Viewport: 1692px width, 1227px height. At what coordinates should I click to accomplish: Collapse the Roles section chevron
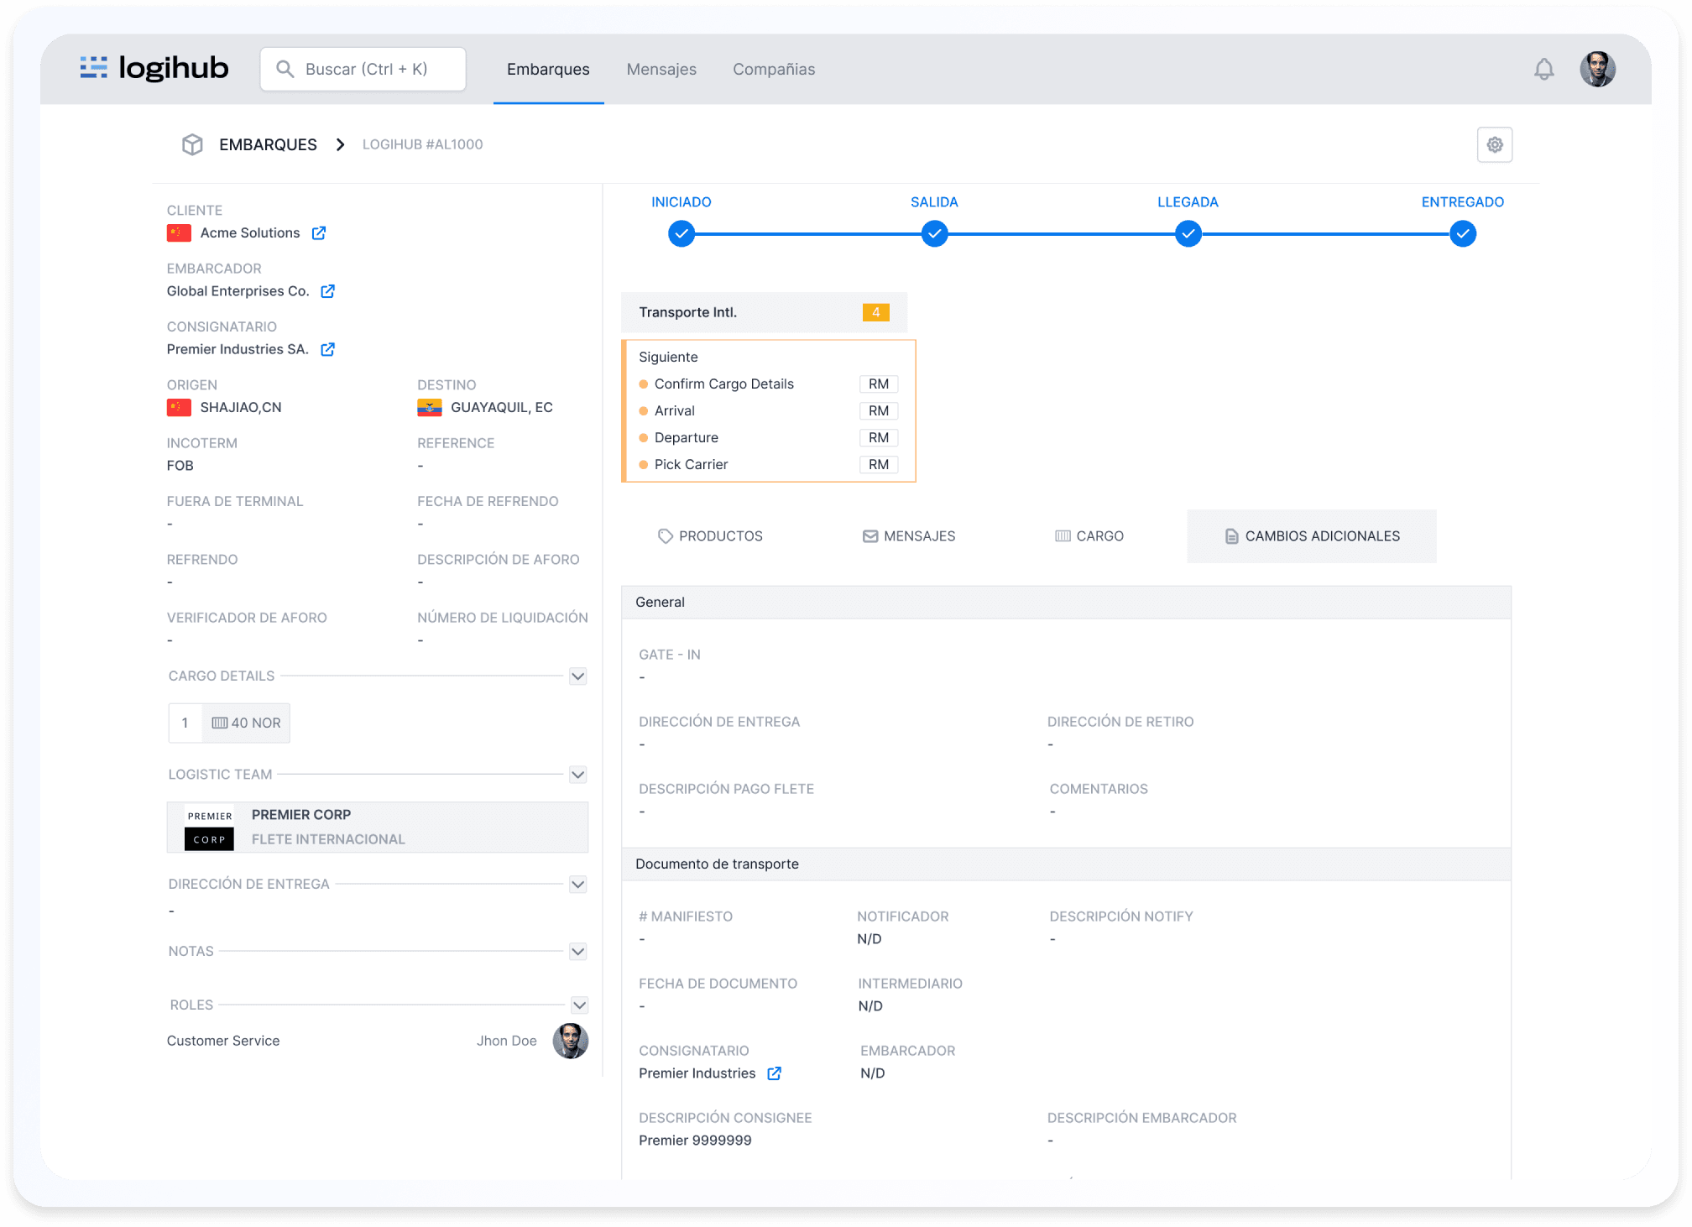579,1005
